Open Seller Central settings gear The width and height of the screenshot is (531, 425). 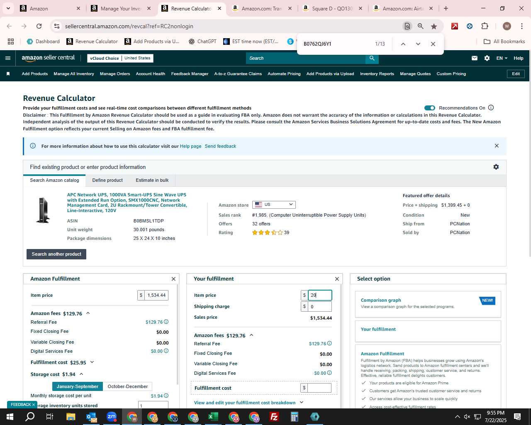click(487, 58)
